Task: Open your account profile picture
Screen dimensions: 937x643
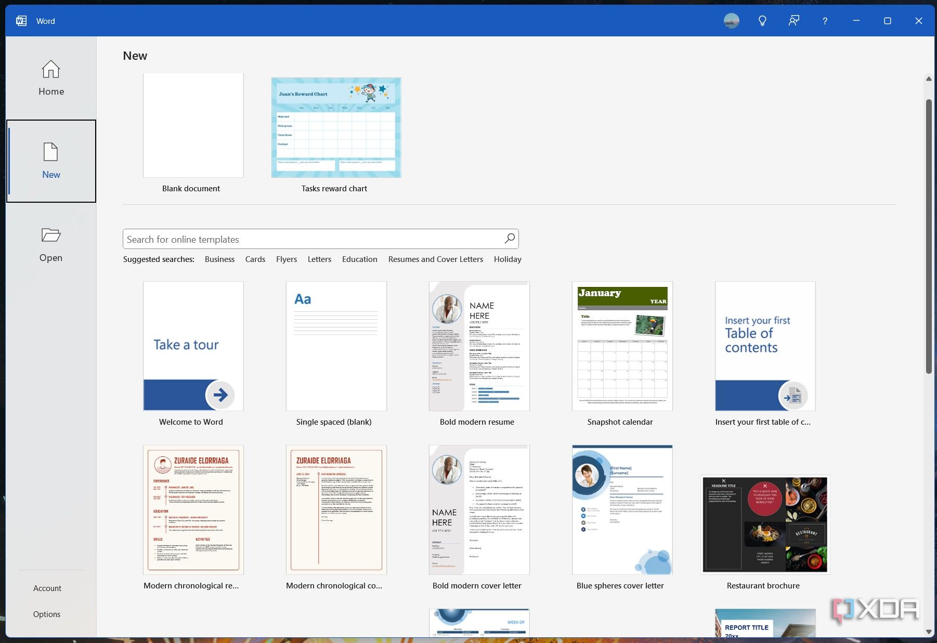Action: click(x=731, y=21)
